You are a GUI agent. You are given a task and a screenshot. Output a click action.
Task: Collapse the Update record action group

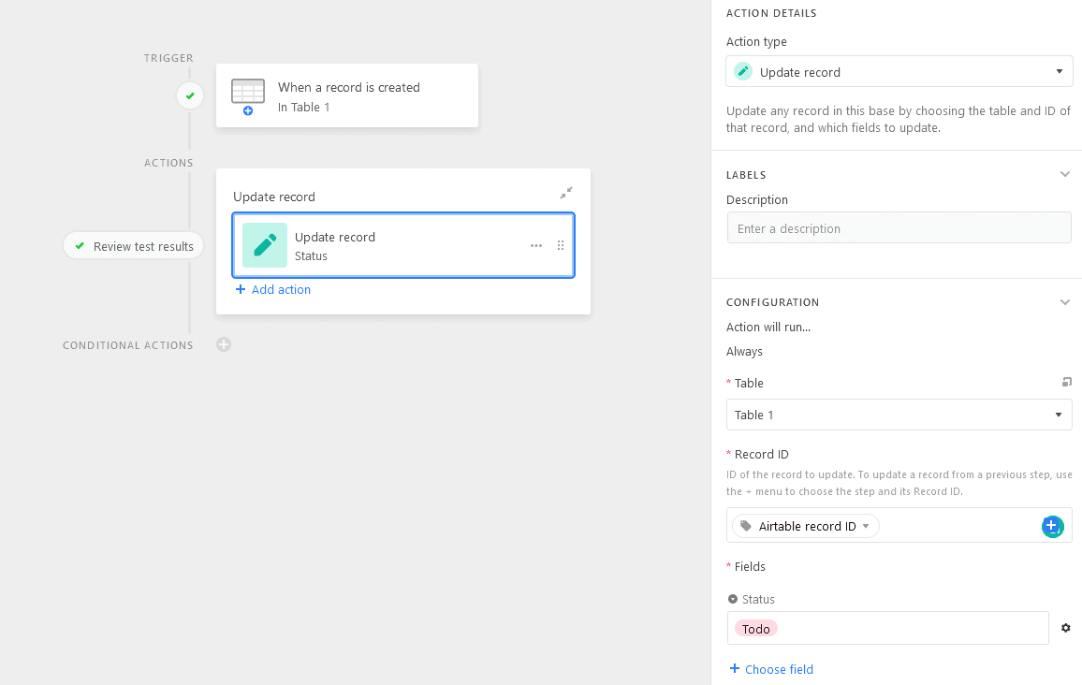(566, 193)
